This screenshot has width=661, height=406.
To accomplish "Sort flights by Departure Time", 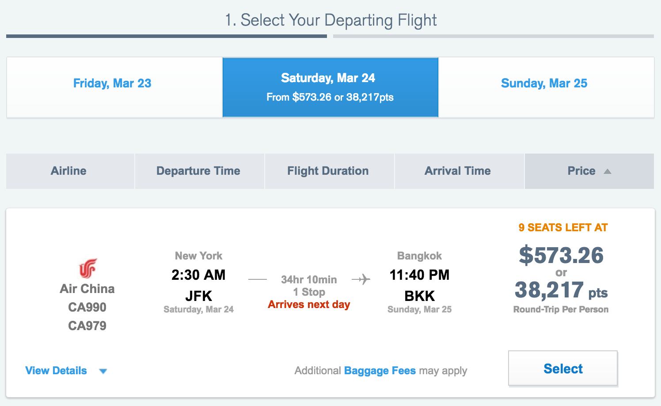I will [x=200, y=171].
